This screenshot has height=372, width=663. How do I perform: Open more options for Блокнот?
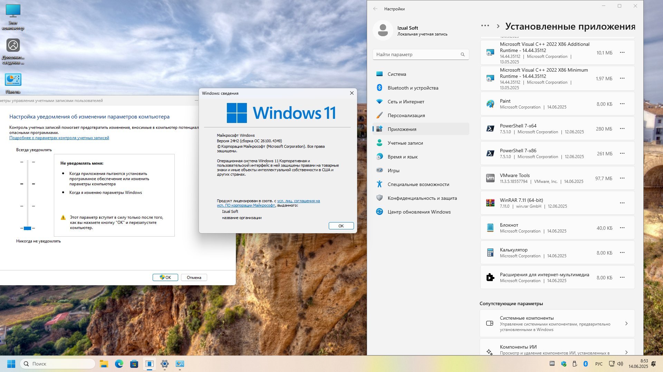(x=622, y=228)
